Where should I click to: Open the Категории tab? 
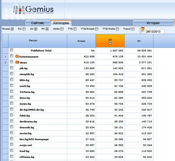61,23
